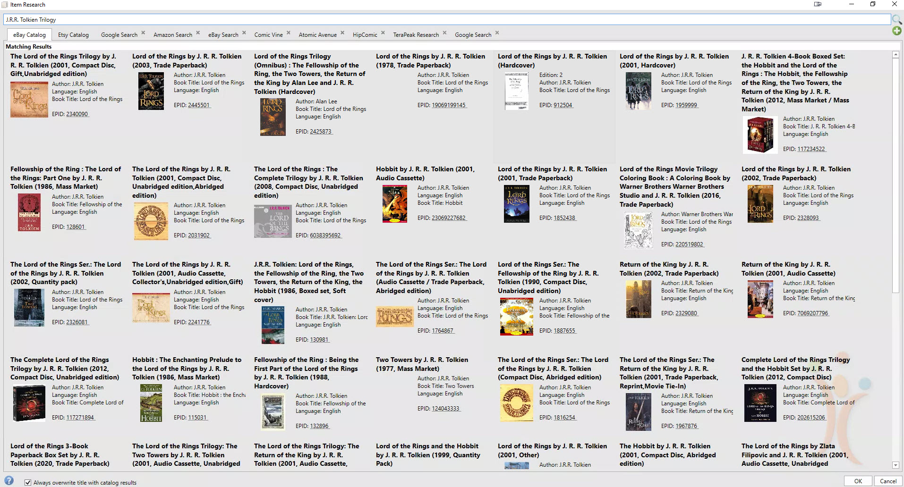Select Complete Trilogy and Hobbit Set 2012 cover
Image resolution: width=904 pixels, height=487 pixels.
(x=760, y=403)
